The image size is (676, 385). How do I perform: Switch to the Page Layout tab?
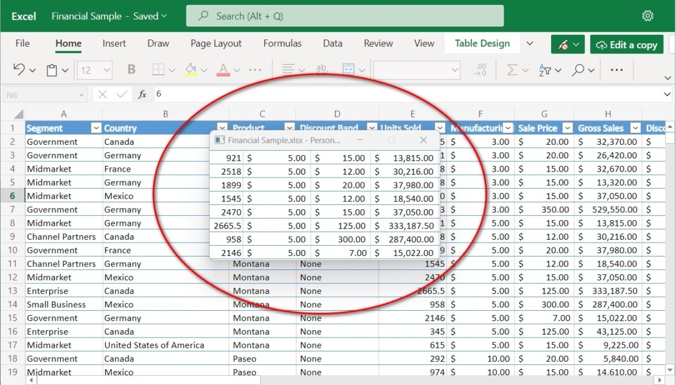216,43
